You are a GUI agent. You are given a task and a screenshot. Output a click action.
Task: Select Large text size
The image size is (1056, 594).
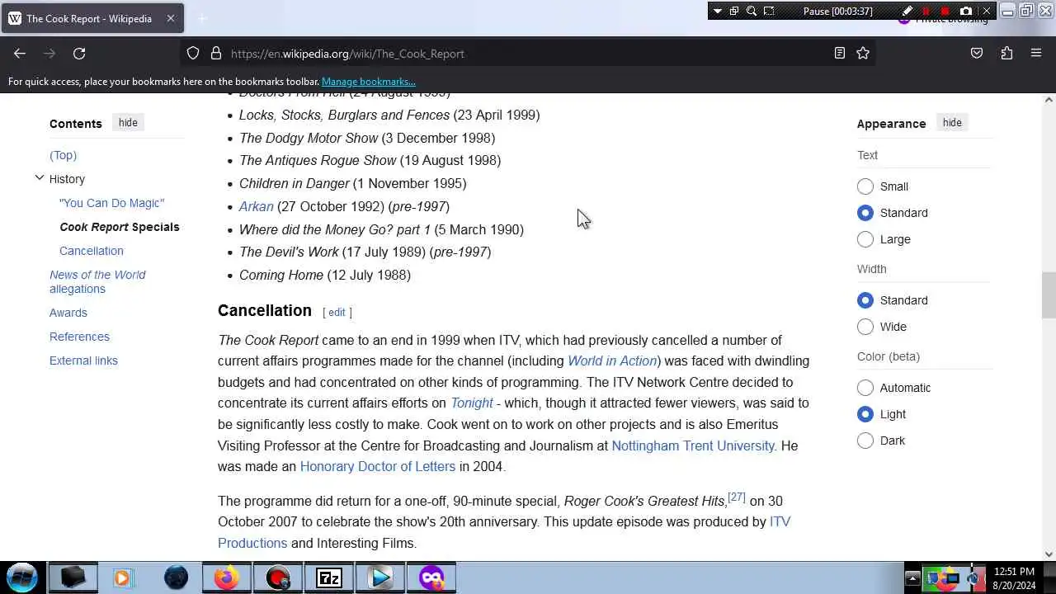[865, 239]
